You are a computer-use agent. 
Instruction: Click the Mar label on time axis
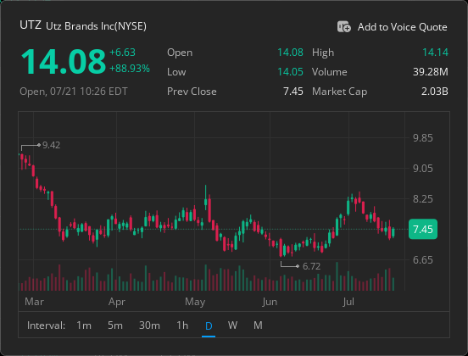point(34,302)
